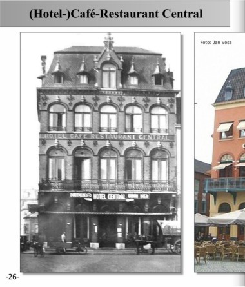Click the white parasol over the terrace
Screen dimensions: 245x287
coord(226,217)
